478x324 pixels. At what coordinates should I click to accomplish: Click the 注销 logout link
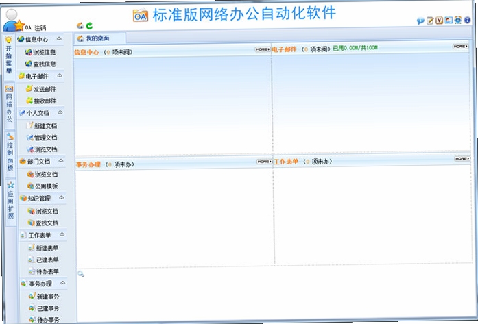click(x=40, y=28)
